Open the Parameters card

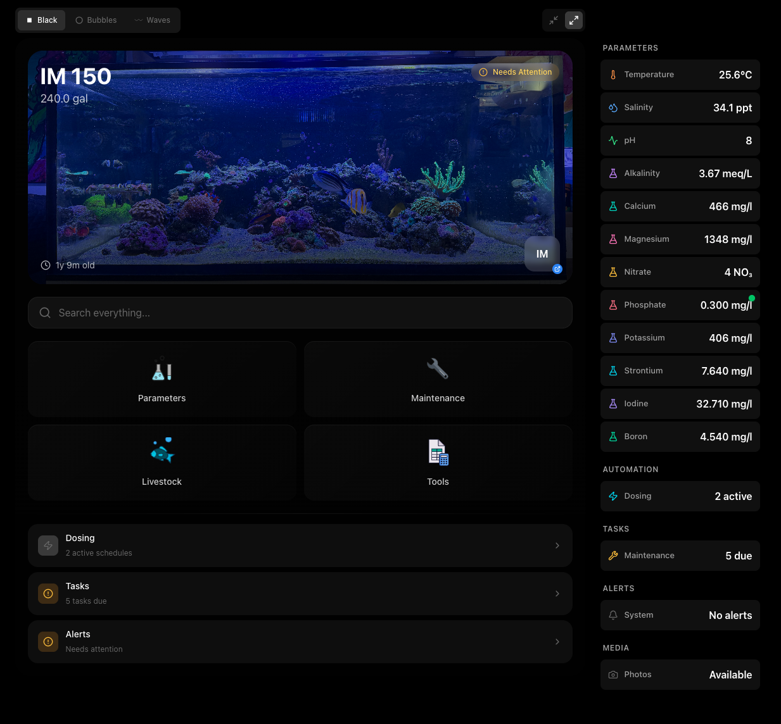[162, 379]
